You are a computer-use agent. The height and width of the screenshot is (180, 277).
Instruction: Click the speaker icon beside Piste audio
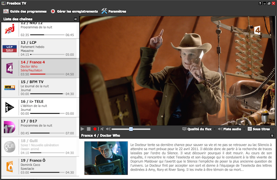pos(220,129)
